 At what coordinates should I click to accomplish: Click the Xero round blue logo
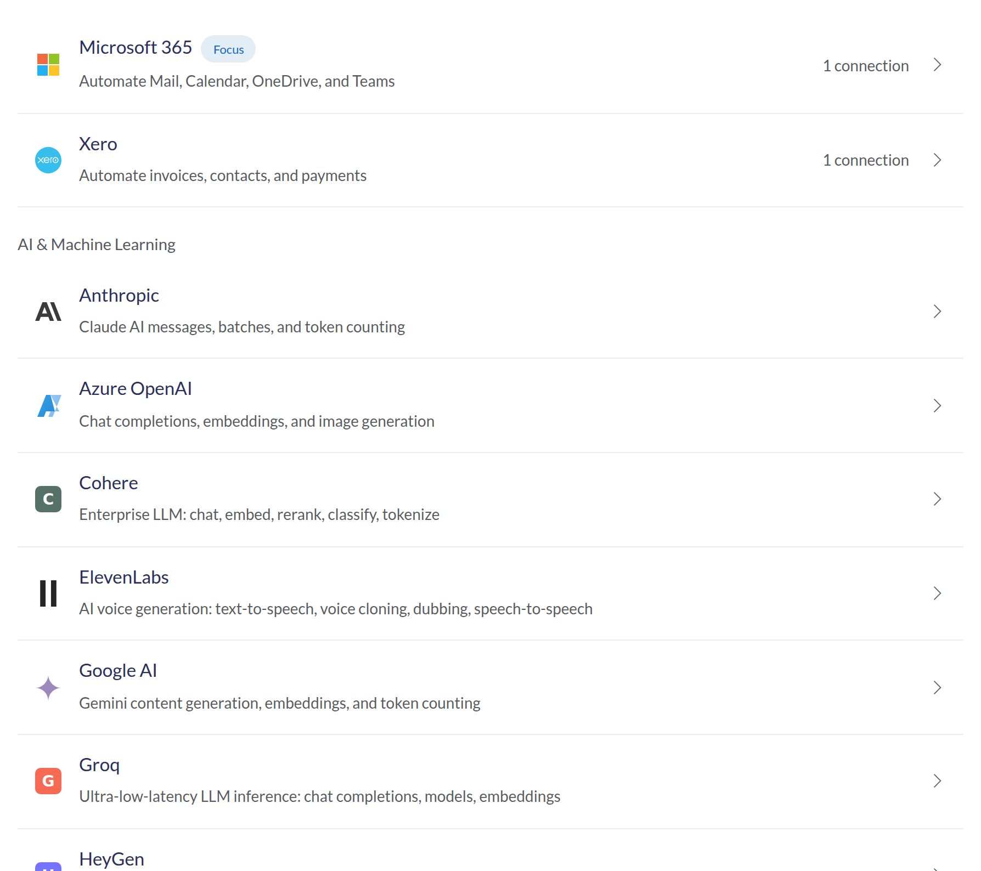click(x=48, y=160)
